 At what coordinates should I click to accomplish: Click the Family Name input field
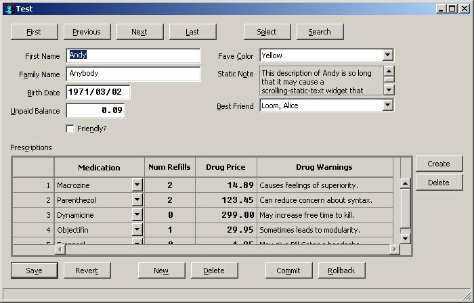[133, 74]
